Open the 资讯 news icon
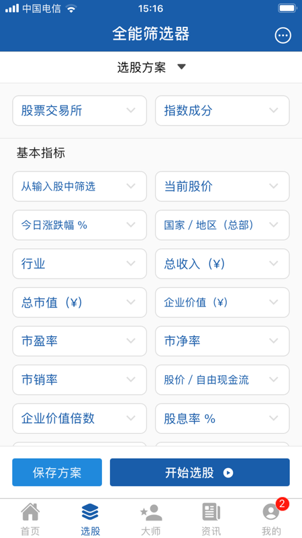This screenshot has width=302, height=538. (x=211, y=512)
